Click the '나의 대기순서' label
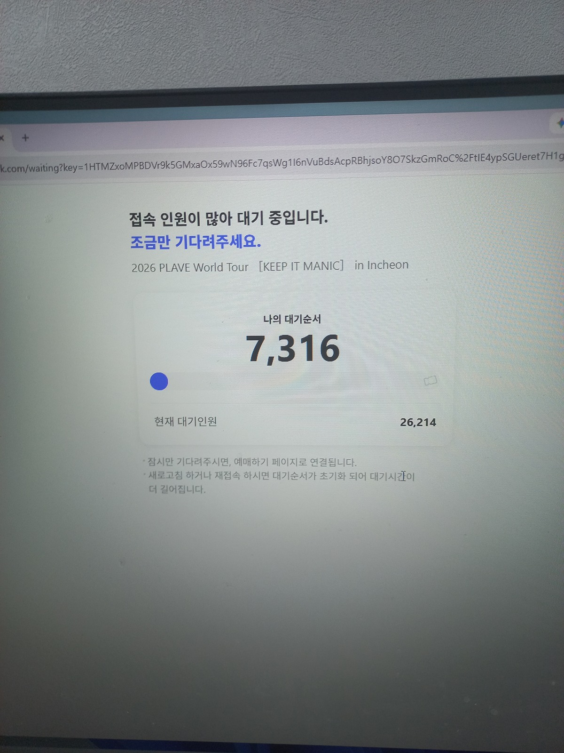 tap(292, 319)
